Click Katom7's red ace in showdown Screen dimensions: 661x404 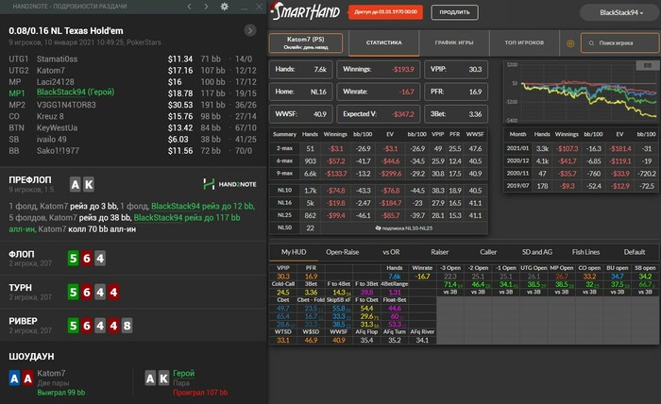(x=27, y=379)
